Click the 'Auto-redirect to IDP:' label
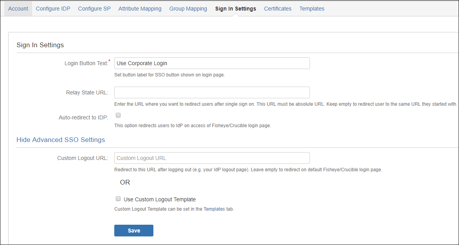This screenshot has width=459, height=245. 84,118
